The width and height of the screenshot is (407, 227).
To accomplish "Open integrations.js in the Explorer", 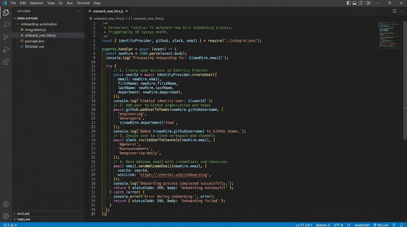I will coord(35,30).
